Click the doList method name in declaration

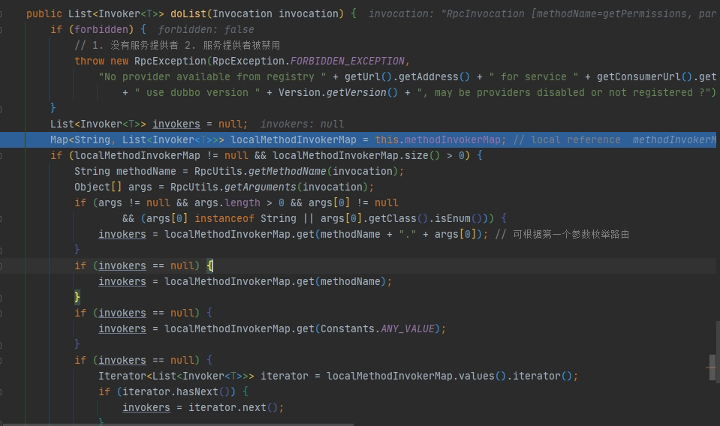pyautogui.click(x=188, y=13)
